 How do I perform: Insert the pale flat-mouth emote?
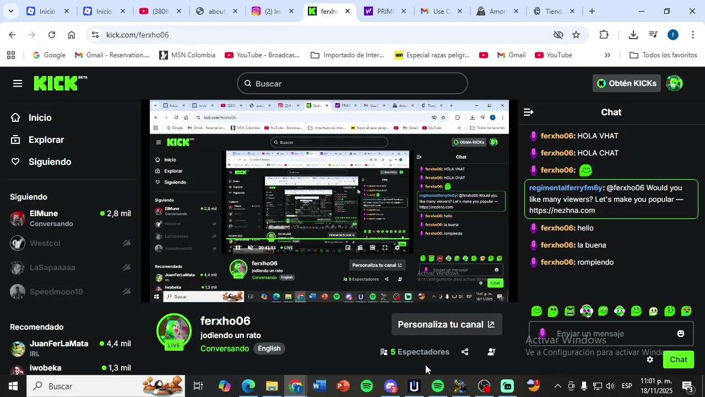(653, 311)
